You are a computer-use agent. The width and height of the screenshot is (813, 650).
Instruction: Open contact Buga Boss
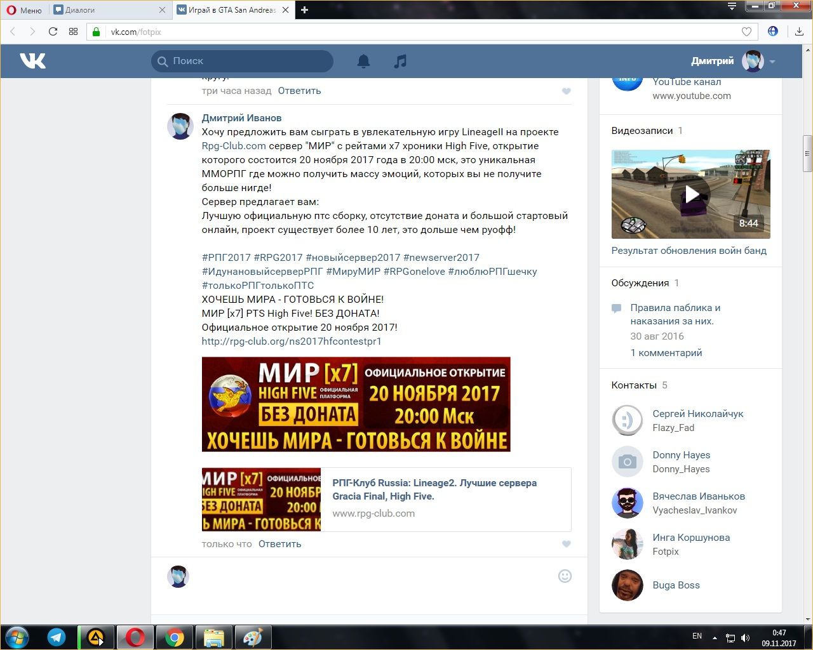676,585
